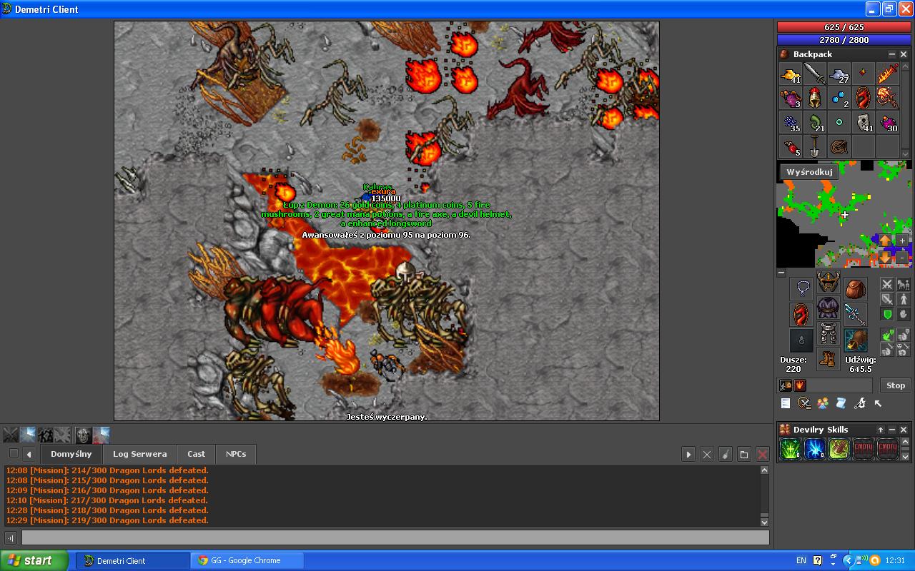915x571 pixels.
Task: Show previous chat tabs arrow
Action: [x=29, y=454]
